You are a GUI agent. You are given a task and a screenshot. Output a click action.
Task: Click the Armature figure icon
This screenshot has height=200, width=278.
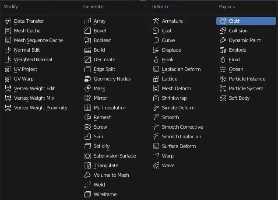[x=156, y=21]
